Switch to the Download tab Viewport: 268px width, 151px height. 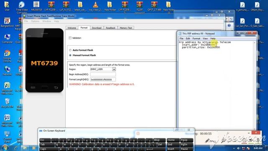(x=97, y=28)
